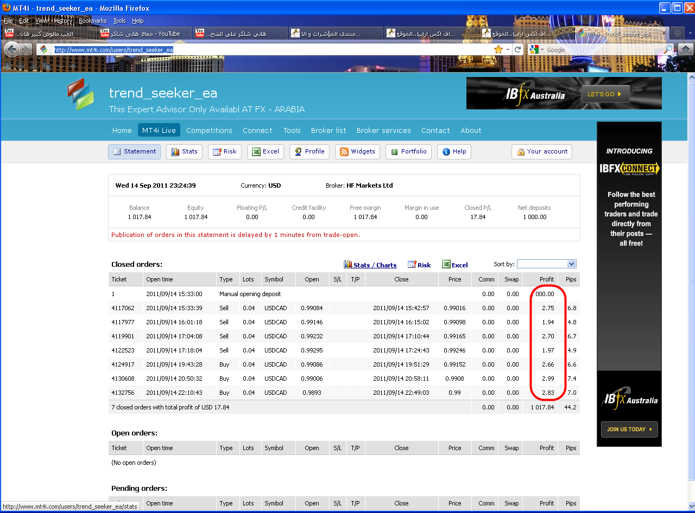Click the bookmark star in address bar
Viewport: 695px width, 513px height.
coord(498,49)
